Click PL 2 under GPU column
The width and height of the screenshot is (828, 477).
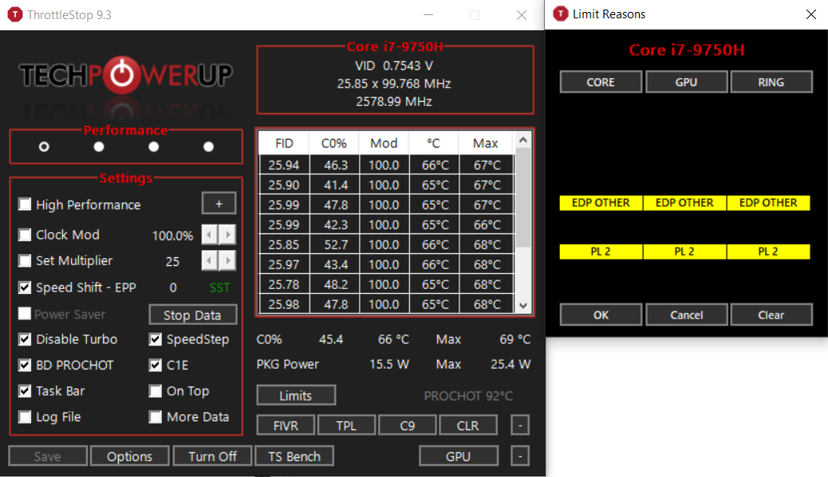click(684, 252)
